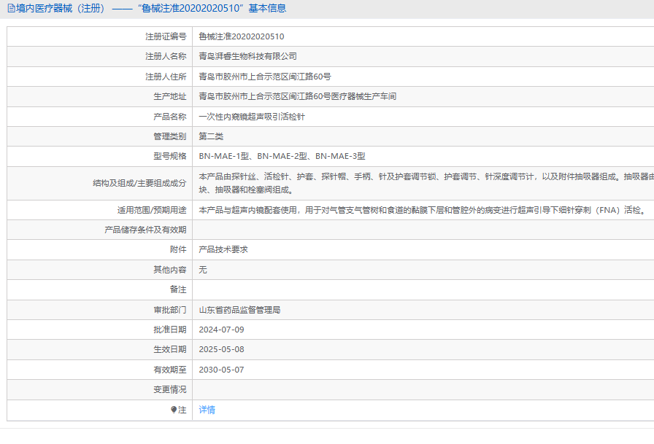This screenshot has width=654, height=444.
Task: Click the management category value 第二类
Action: (211, 136)
